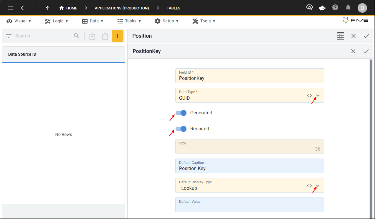Save the PositionKey field with the checkmark

tap(366, 51)
